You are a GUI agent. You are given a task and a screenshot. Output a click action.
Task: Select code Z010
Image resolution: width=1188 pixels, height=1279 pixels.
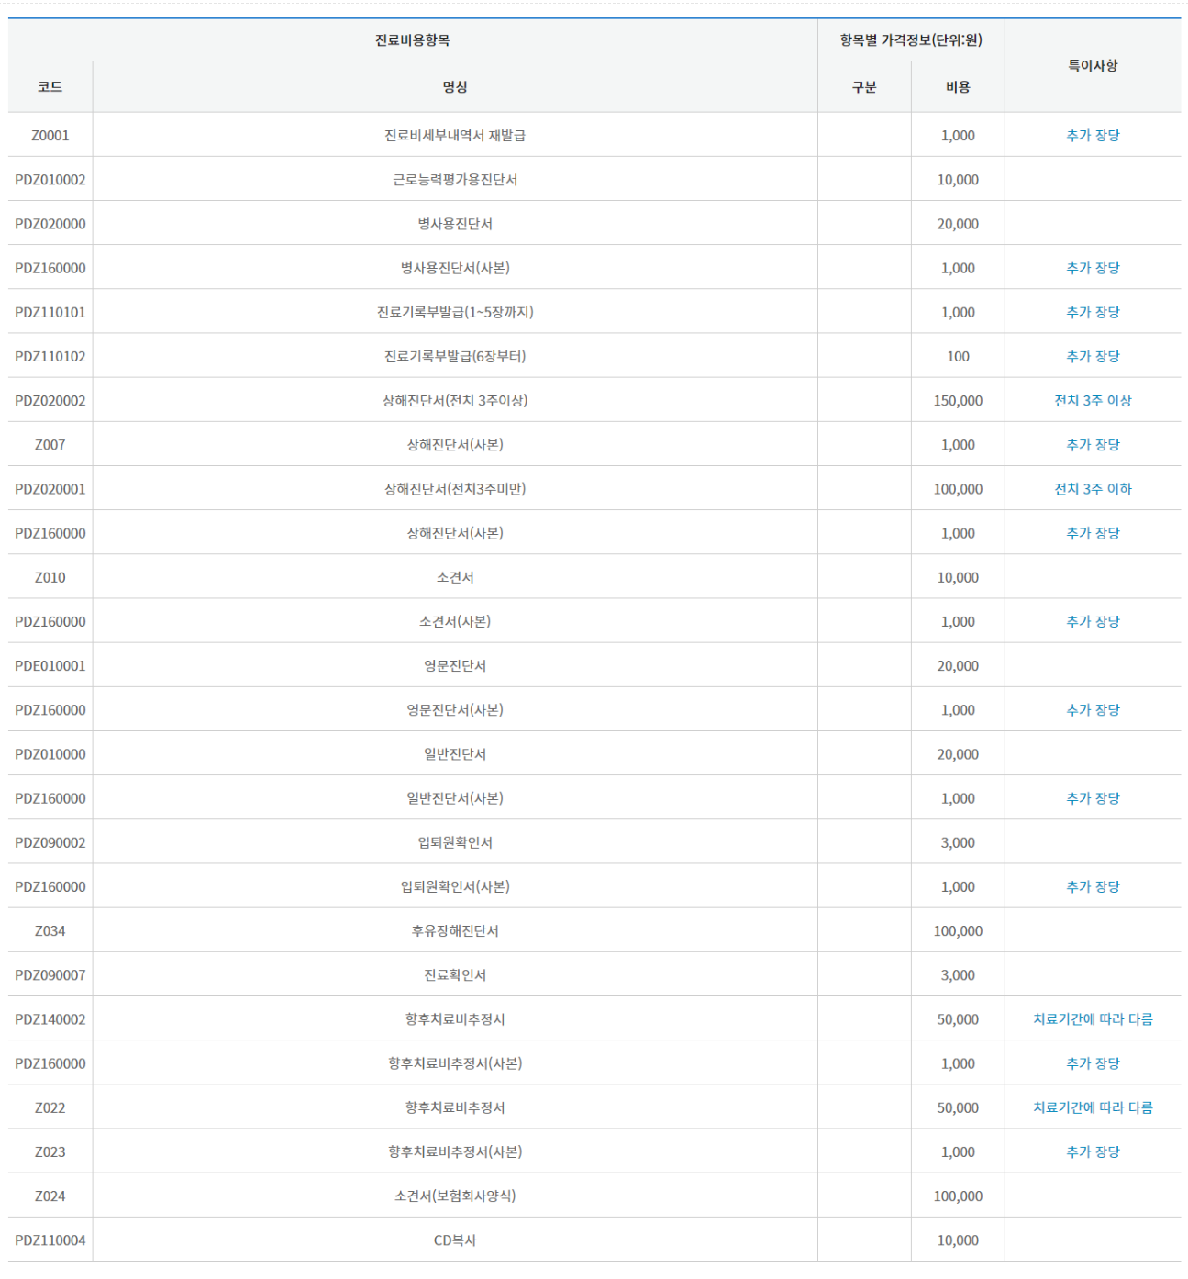(50, 577)
